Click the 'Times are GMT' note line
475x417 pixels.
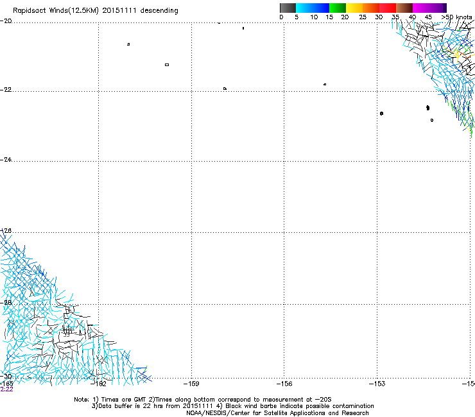203,400
